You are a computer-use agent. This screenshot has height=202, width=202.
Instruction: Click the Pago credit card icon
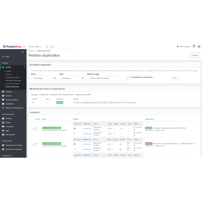tap(3, 130)
